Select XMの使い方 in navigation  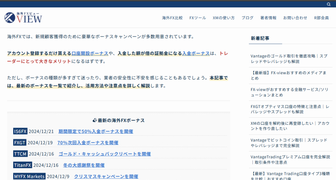224,18
